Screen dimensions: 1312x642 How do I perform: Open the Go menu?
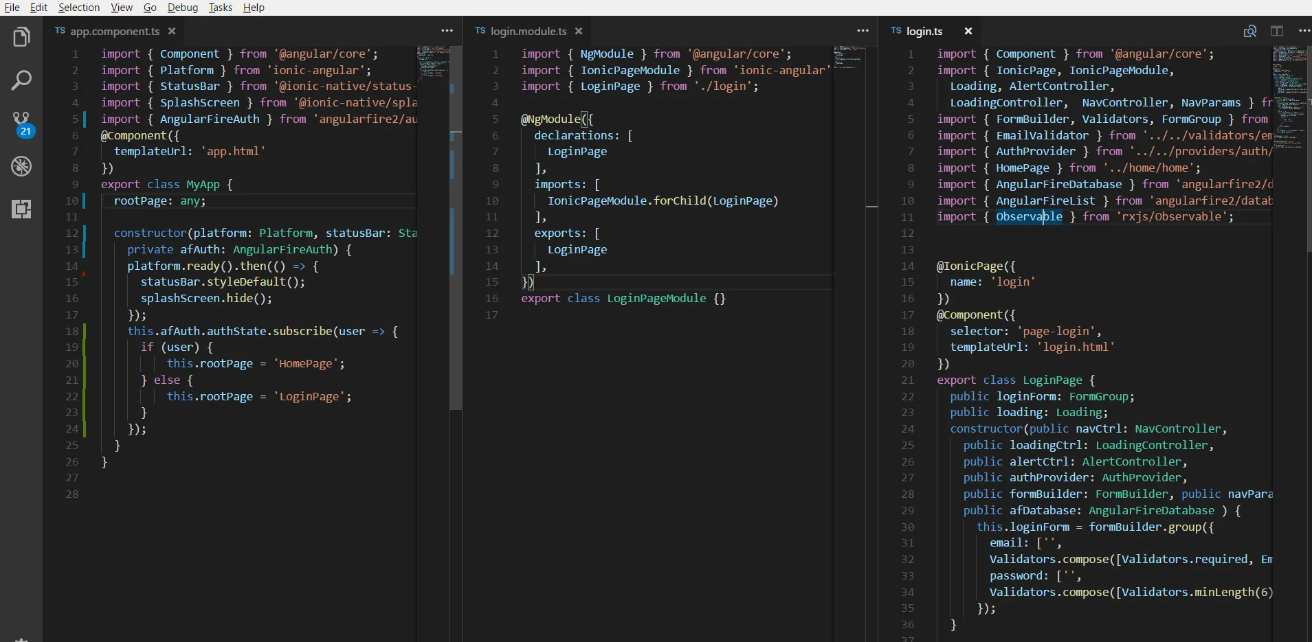click(151, 8)
